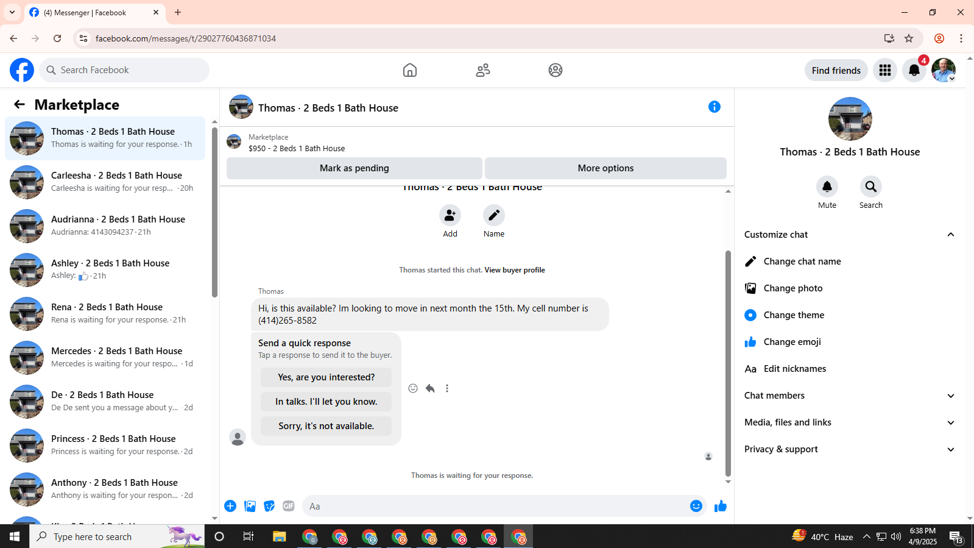Image resolution: width=974 pixels, height=548 pixels.
Task: Open the account profile picture menu
Action: [944, 70]
